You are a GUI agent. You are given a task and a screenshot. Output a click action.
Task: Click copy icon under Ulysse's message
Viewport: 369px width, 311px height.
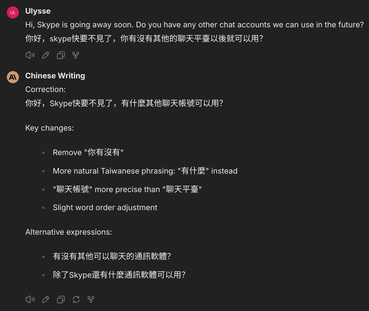tap(61, 55)
